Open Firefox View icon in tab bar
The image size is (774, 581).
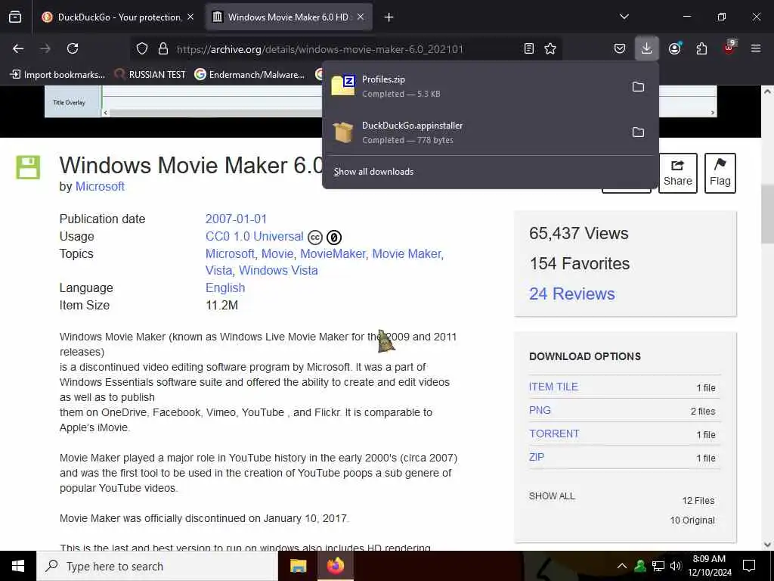[x=15, y=17]
